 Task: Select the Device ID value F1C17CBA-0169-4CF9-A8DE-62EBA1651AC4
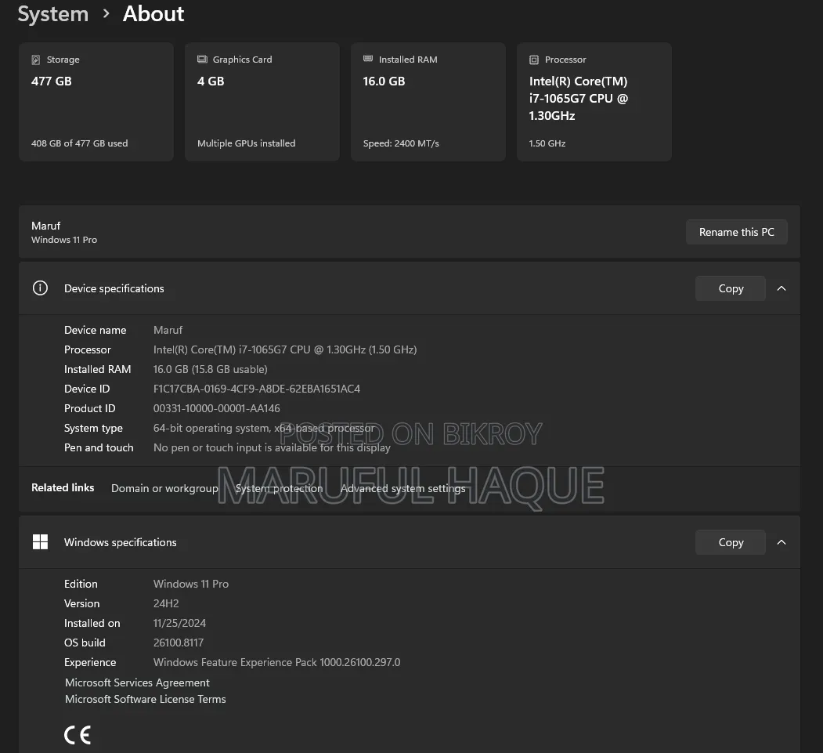tap(257, 389)
